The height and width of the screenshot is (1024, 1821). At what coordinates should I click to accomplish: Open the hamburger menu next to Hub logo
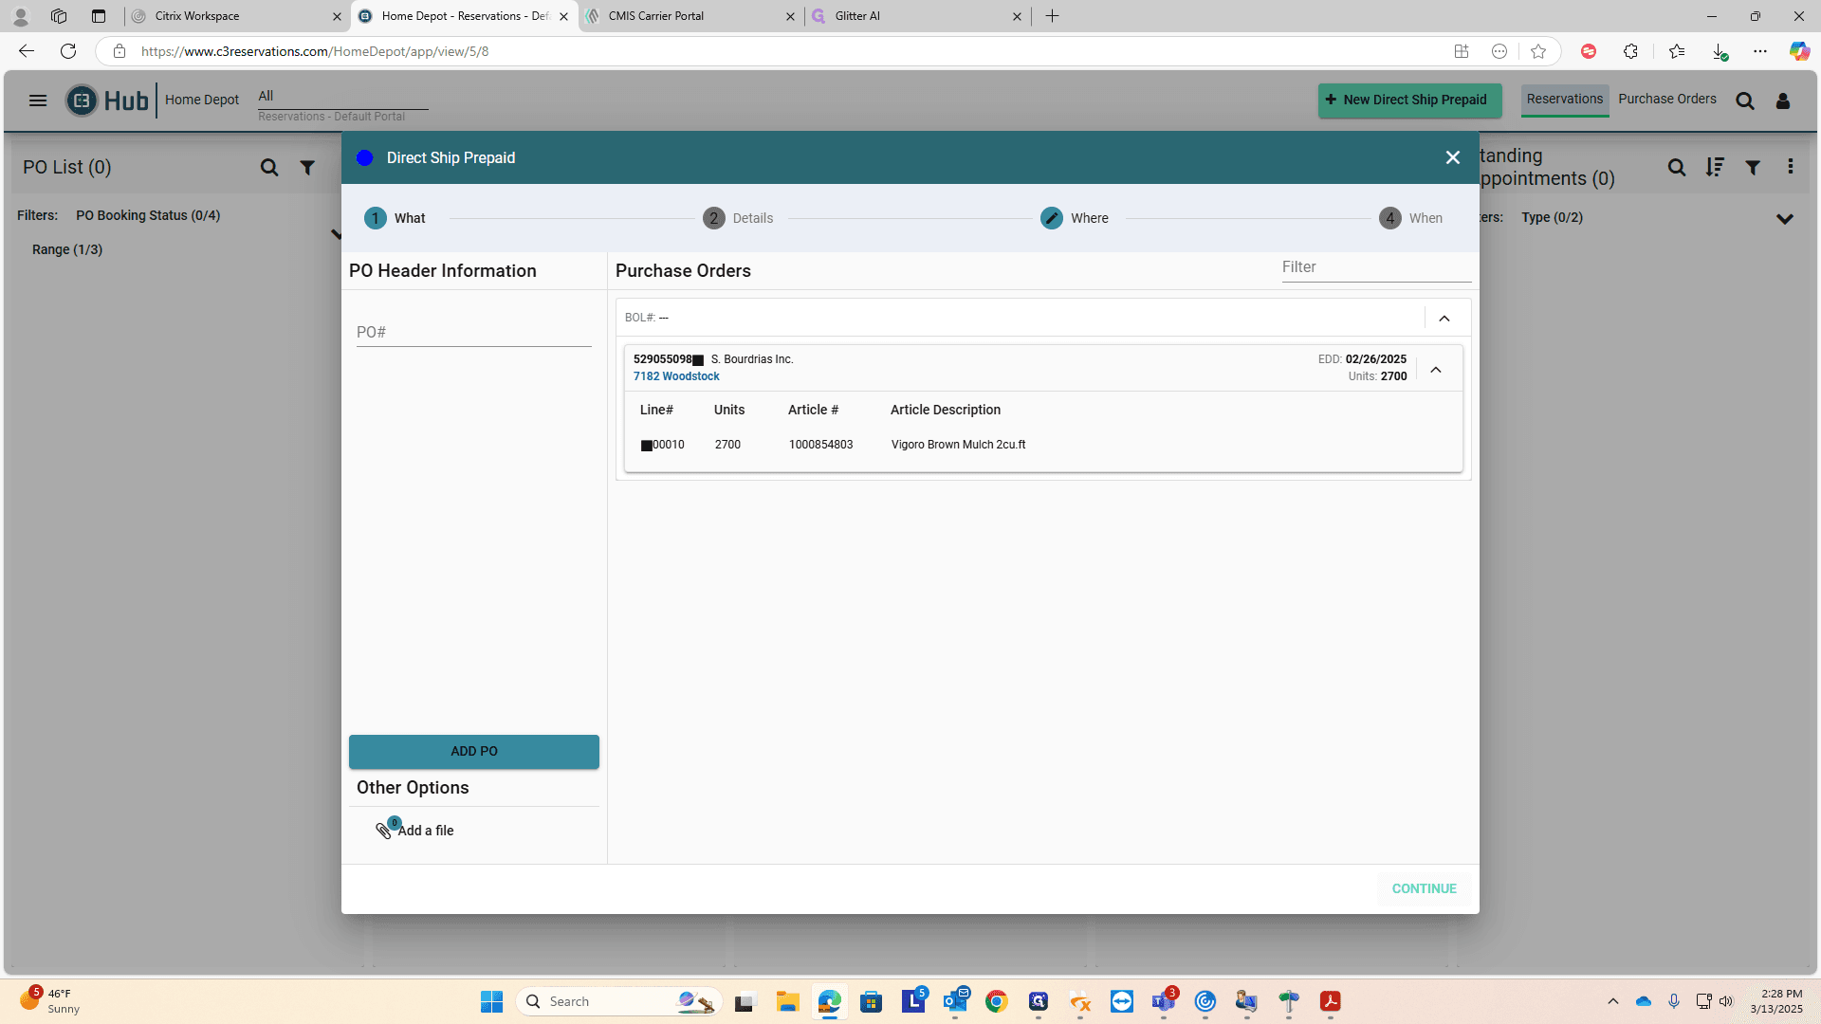coord(38,101)
